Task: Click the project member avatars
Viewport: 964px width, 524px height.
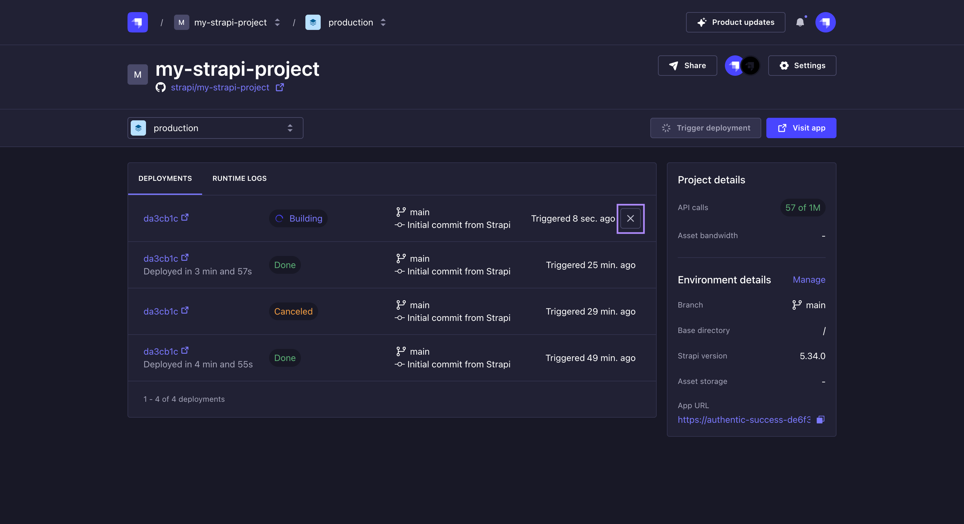Action: (742, 66)
